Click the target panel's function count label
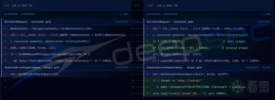The image size is (275, 100). pyautogui.click(x=266, y=14)
